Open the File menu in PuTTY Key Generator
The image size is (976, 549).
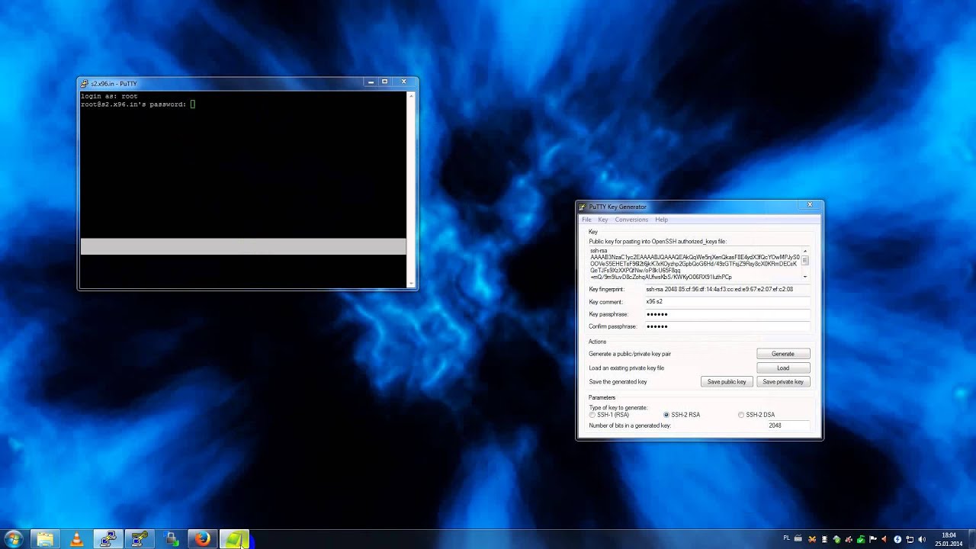click(x=586, y=220)
